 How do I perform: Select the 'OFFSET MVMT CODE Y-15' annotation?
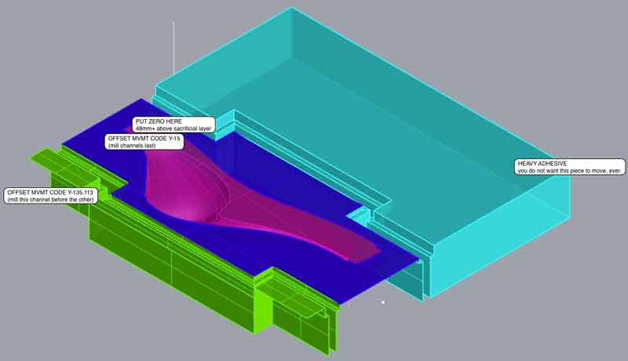(x=144, y=142)
